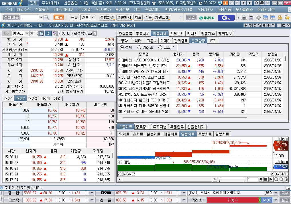
Task: Open the 선물 index dropdown in bottom bar
Action: point(184,200)
